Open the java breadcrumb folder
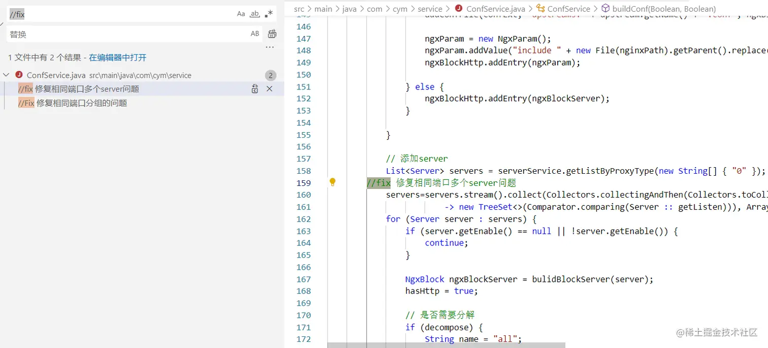 349,9
